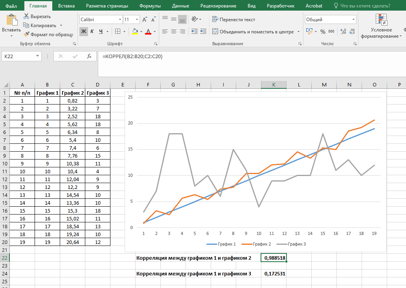Open Paste options dropdown under Вставить

coord(11,36)
